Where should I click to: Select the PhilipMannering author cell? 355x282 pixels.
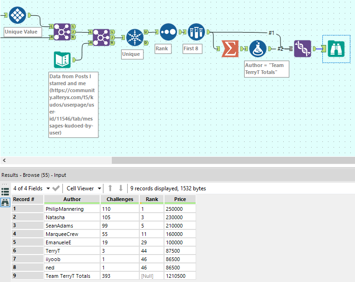pos(72,209)
